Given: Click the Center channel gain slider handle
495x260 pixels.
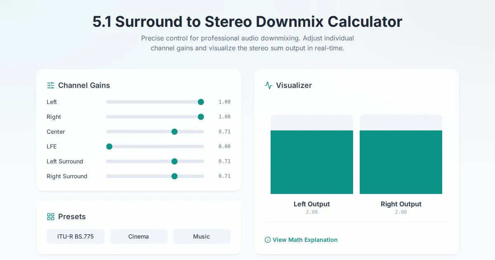Looking at the screenshot, I should click(x=174, y=132).
